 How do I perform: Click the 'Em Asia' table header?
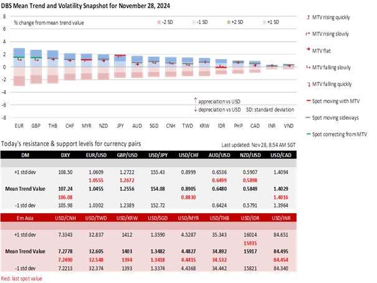16,217
